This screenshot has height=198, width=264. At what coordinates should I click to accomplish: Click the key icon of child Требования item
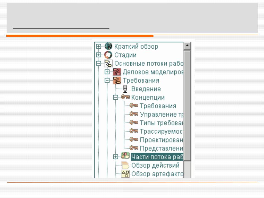134,106
